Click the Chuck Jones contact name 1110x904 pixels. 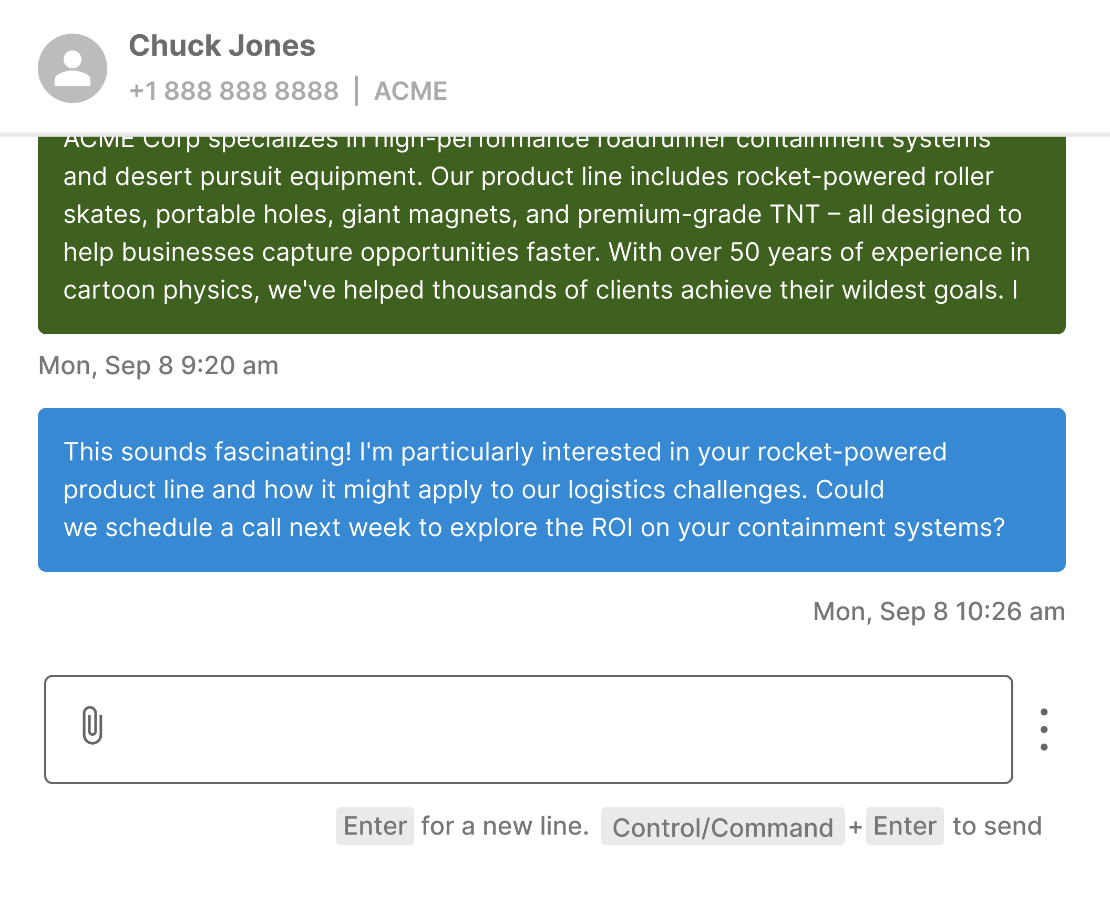pos(222,46)
